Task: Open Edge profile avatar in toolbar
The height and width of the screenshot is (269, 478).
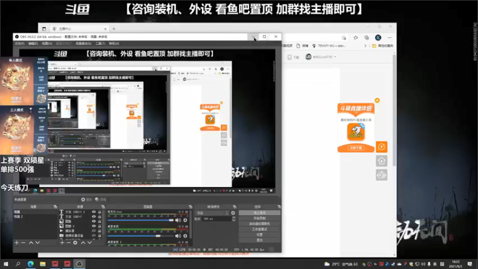Action: coord(378,38)
